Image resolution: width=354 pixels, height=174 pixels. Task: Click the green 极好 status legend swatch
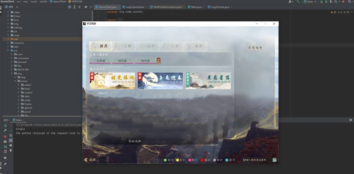[x=165, y=160]
